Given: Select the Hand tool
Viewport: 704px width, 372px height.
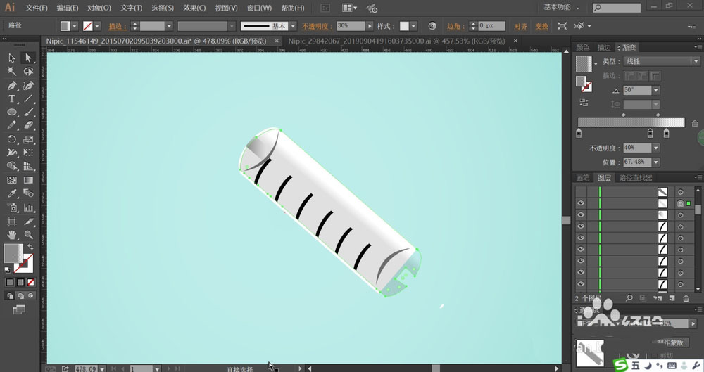Looking at the screenshot, I should coord(12,235).
